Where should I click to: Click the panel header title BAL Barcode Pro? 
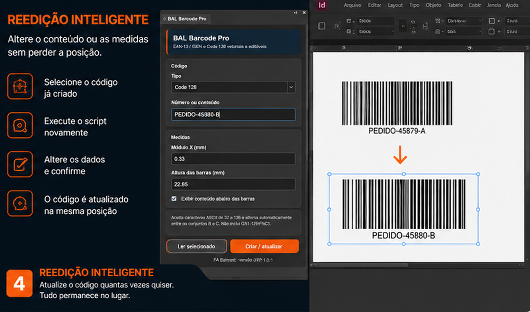201,38
